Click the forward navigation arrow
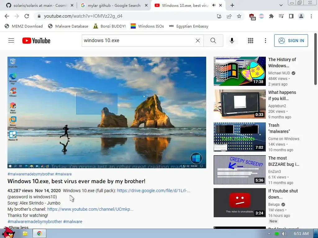 click(17, 16)
